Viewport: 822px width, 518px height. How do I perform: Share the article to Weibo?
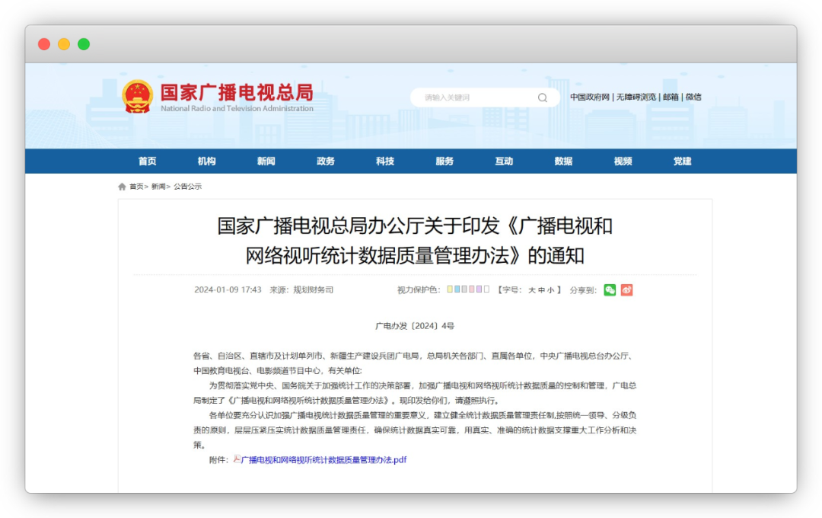point(626,290)
